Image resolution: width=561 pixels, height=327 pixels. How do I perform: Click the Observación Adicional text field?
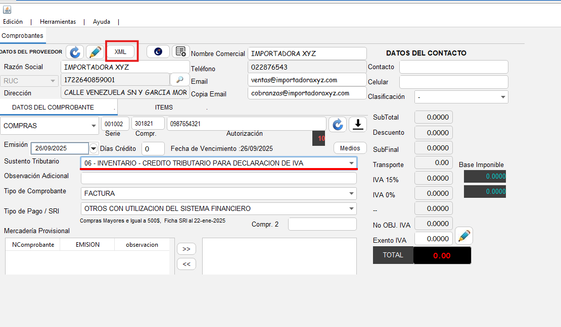pos(218,178)
